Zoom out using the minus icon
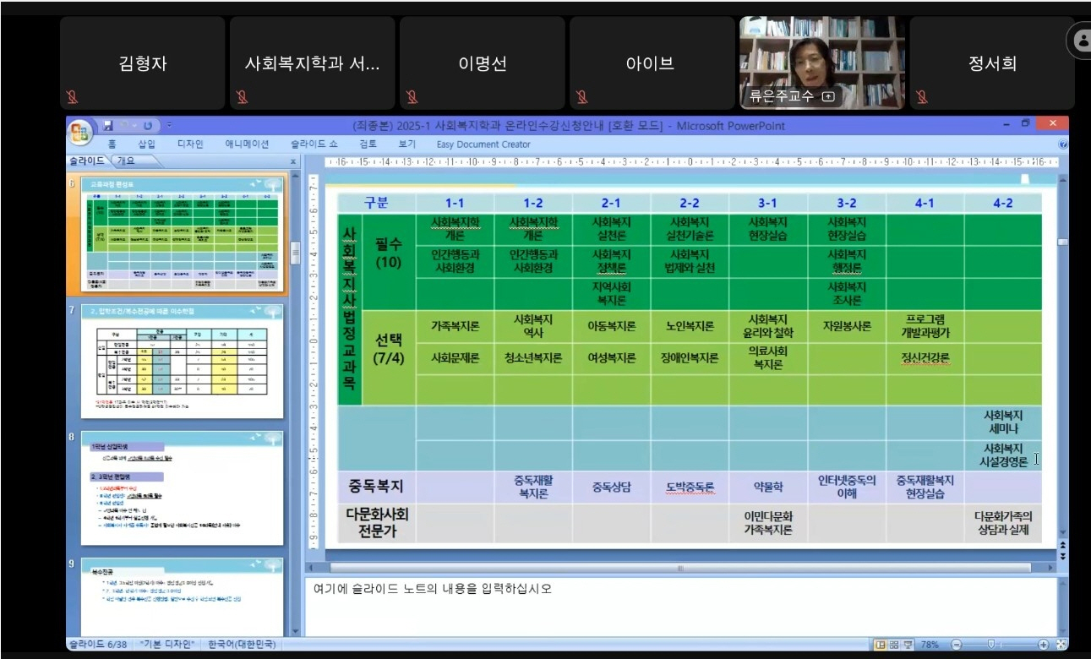Viewport: 1091px width, 659px height. 957,644
